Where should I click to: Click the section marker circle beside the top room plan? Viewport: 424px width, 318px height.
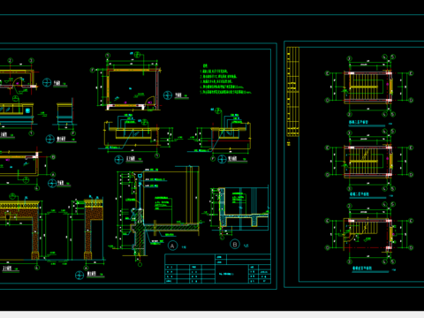pyautogui.click(x=168, y=95)
